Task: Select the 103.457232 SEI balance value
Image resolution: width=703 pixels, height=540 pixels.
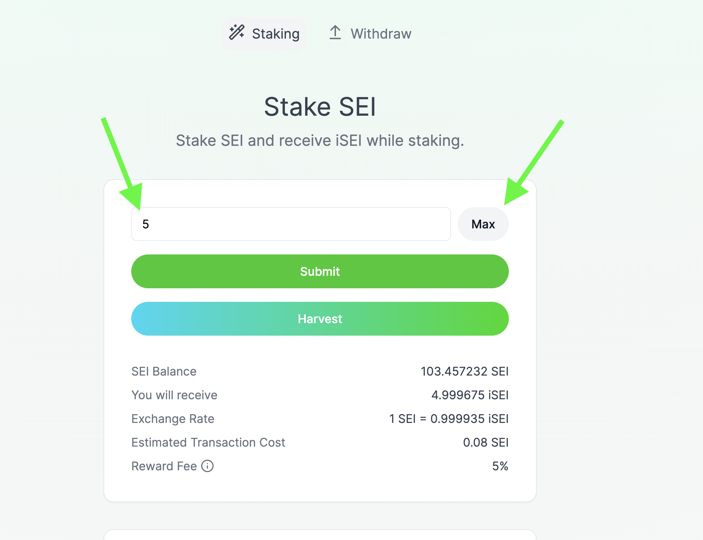Action: point(464,372)
